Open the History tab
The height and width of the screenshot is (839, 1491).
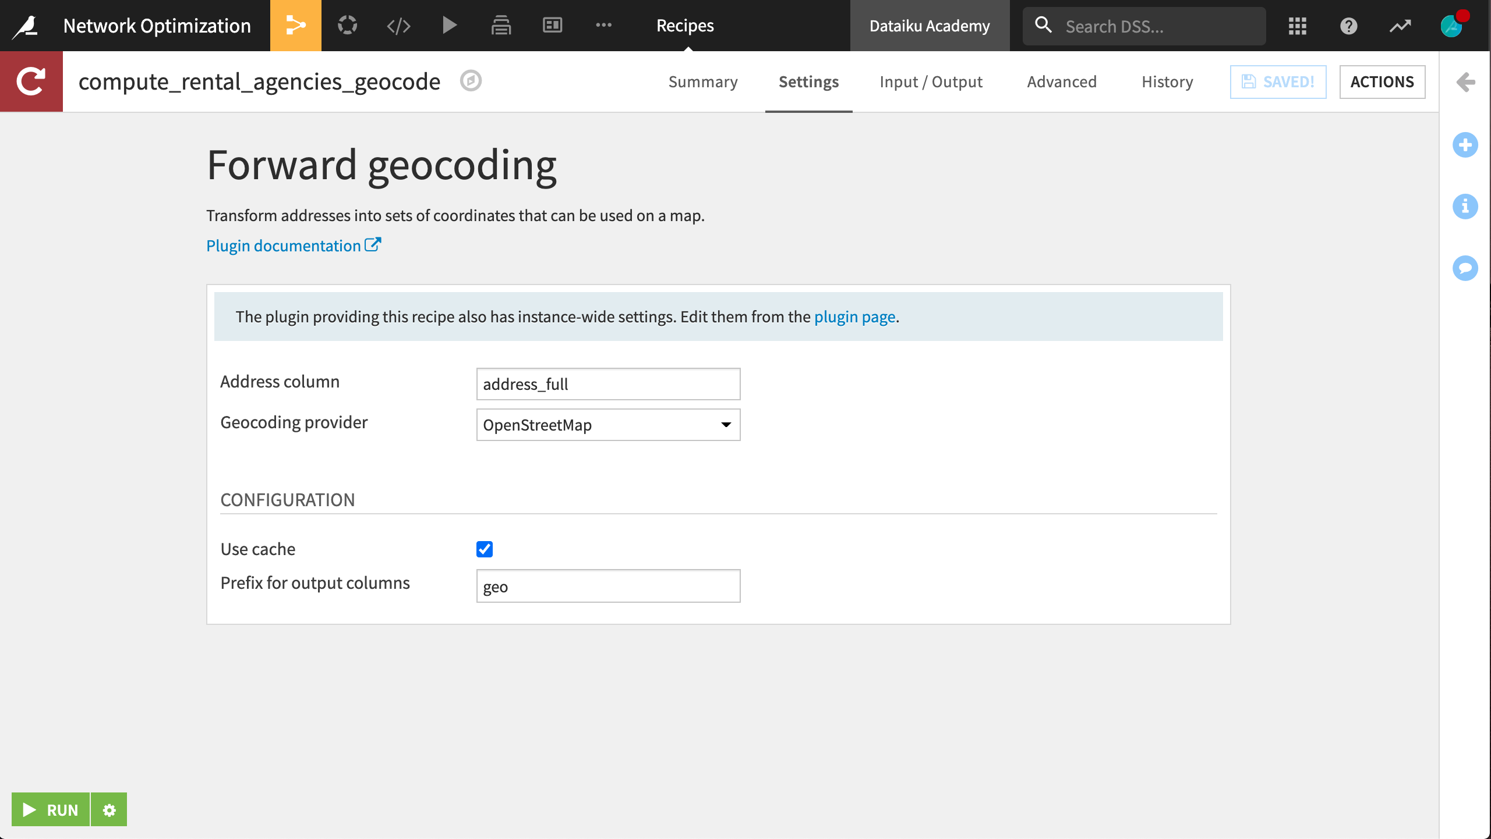coord(1167,81)
